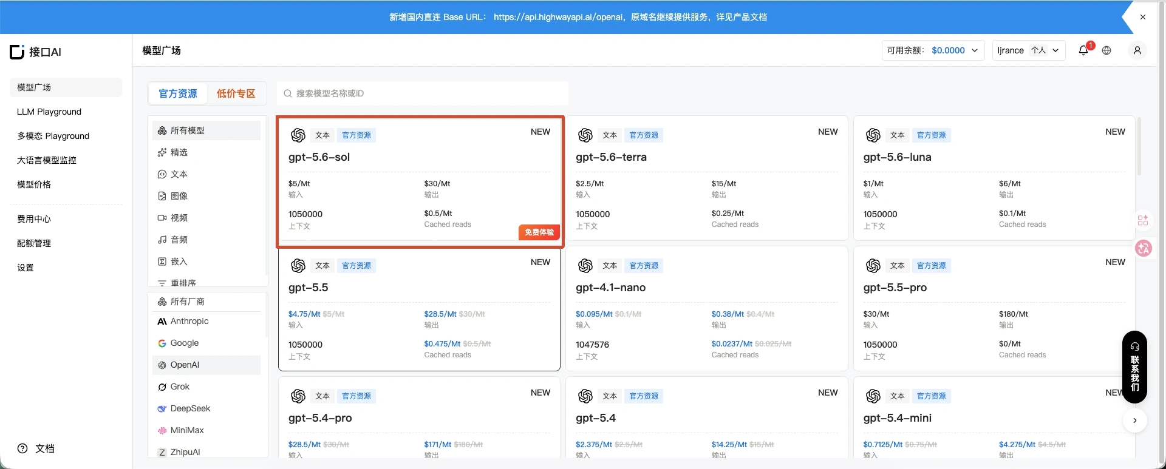Image resolution: width=1166 pixels, height=469 pixels.
Task: Close the top announcement banner
Action: point(1143,17)
